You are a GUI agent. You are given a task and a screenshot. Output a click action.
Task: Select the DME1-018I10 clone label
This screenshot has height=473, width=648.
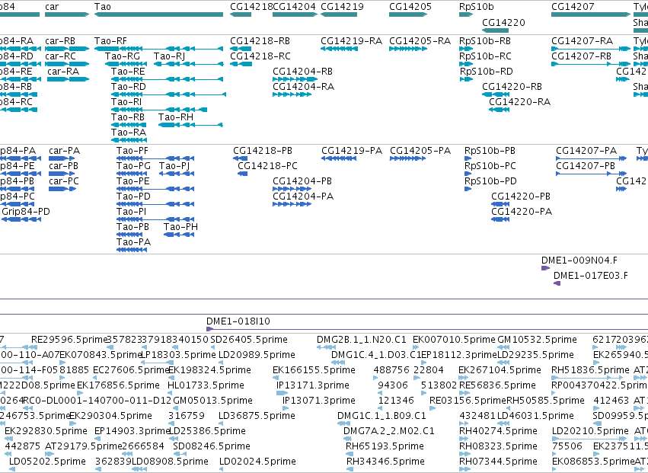point(238,321)
